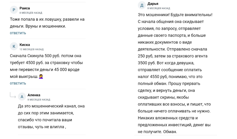Click Раиса's comment text about the trap

(47, 23)
